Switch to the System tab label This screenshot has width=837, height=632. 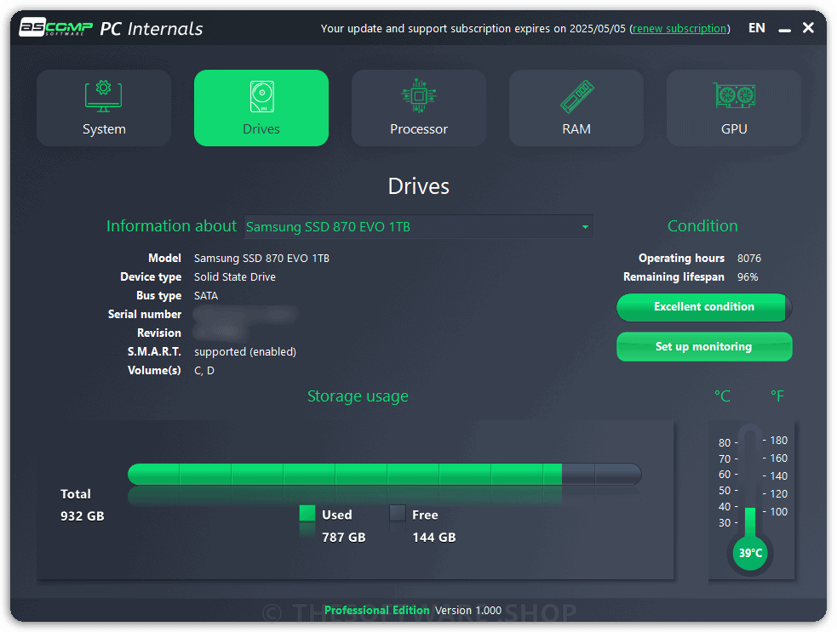(x=104, y=129)
